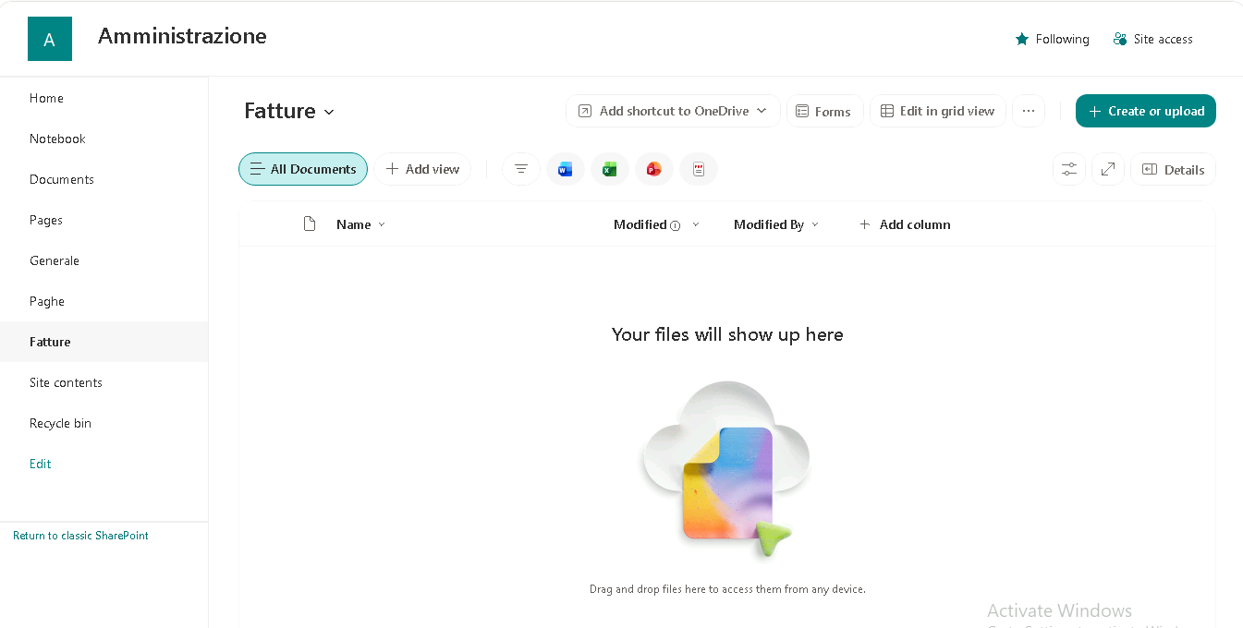
Task: Select the All Documents view
Action: [x=303, y=169]
